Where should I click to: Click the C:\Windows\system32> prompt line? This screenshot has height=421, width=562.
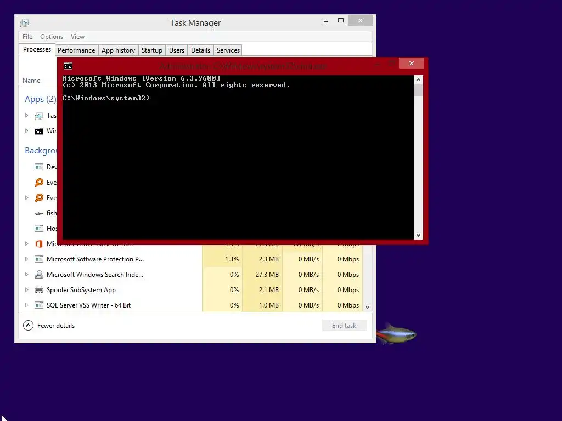pos(106,98)
